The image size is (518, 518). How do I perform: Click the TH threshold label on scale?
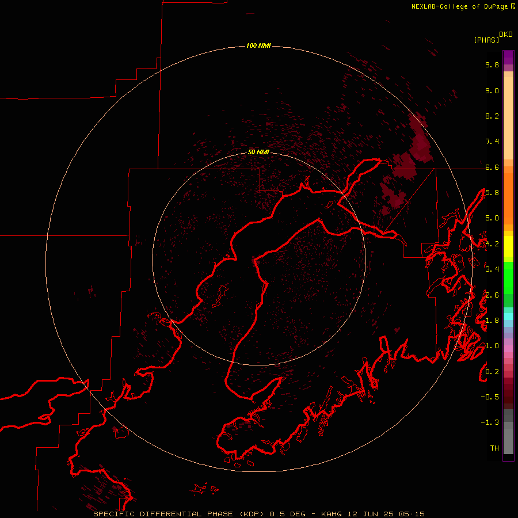tap(494, 448)
